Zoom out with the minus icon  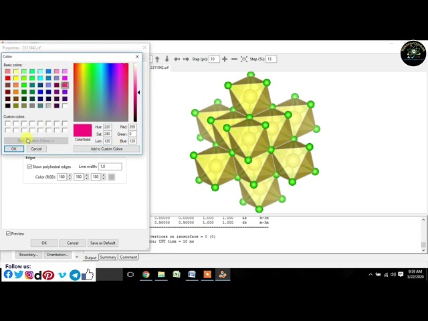[x=234, y=59]
